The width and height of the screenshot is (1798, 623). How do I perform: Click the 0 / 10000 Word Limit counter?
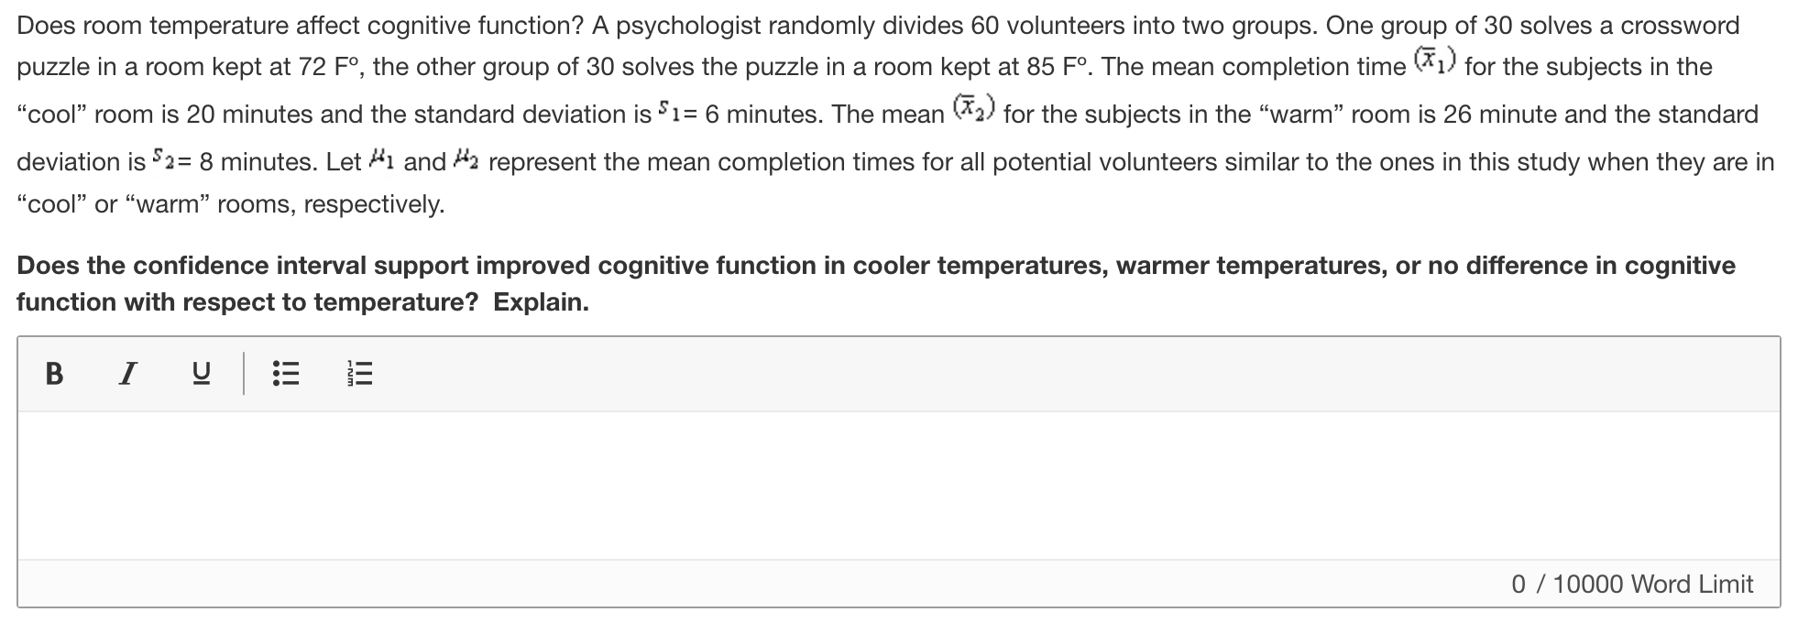(1650, 584)
